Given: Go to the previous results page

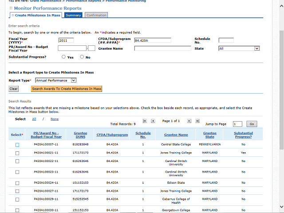Looking at the screenshot, I should [x=153, y=121].
